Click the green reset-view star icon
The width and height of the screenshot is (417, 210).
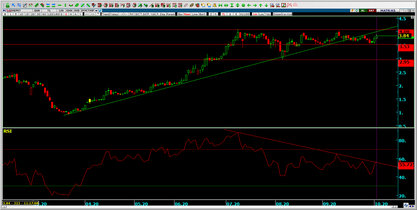pyautogui.click(x=244, y=5)
